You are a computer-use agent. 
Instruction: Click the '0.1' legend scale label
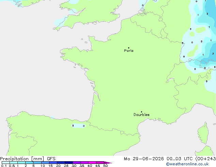coord(4,166)
